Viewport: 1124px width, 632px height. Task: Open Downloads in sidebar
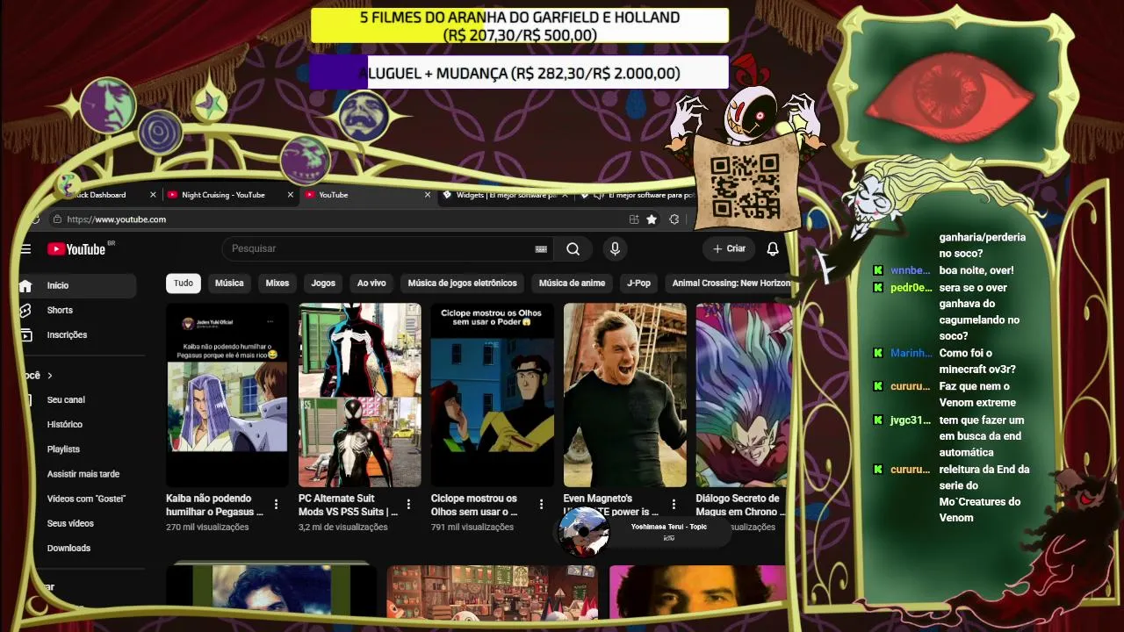click(x=68, y=548)
